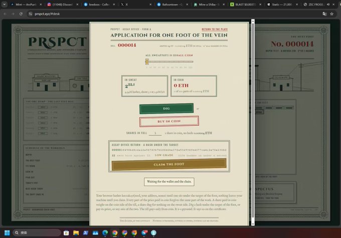Click the No. 000014 heading on background page
The width and height of the screenshot is (341, 238).
tap(292, 44)
